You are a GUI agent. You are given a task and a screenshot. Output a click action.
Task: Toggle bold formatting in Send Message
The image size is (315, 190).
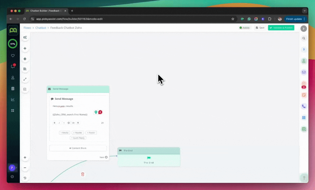tap(55, 123)
